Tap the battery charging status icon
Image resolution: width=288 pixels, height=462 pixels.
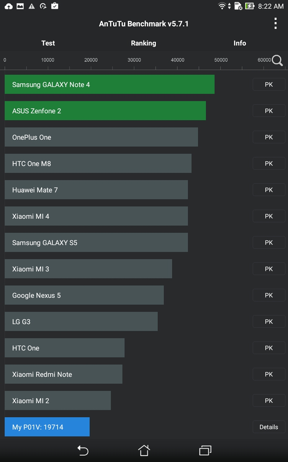pyautogui.click(x=249, y=6)
